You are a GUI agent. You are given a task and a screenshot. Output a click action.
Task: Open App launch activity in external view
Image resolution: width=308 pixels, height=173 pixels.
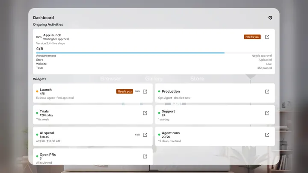267,37
